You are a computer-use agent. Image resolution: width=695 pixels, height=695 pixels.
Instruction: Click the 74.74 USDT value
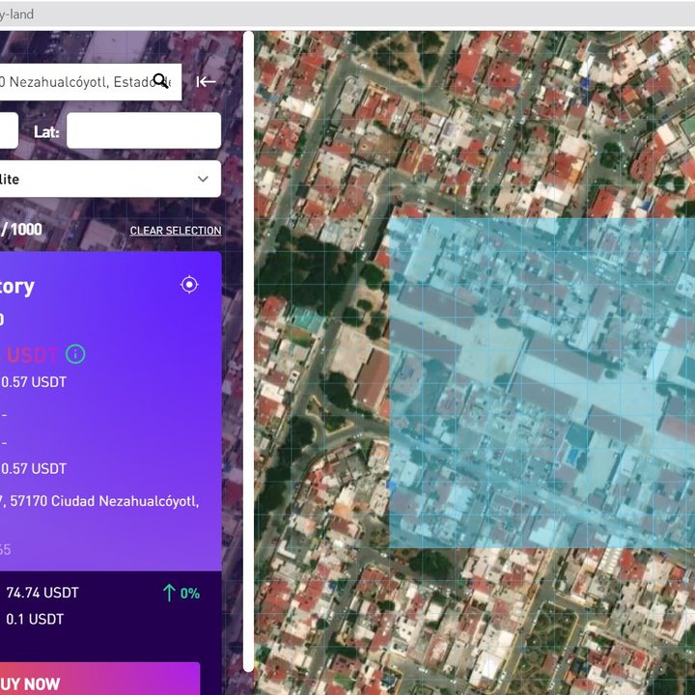point(42,593)
